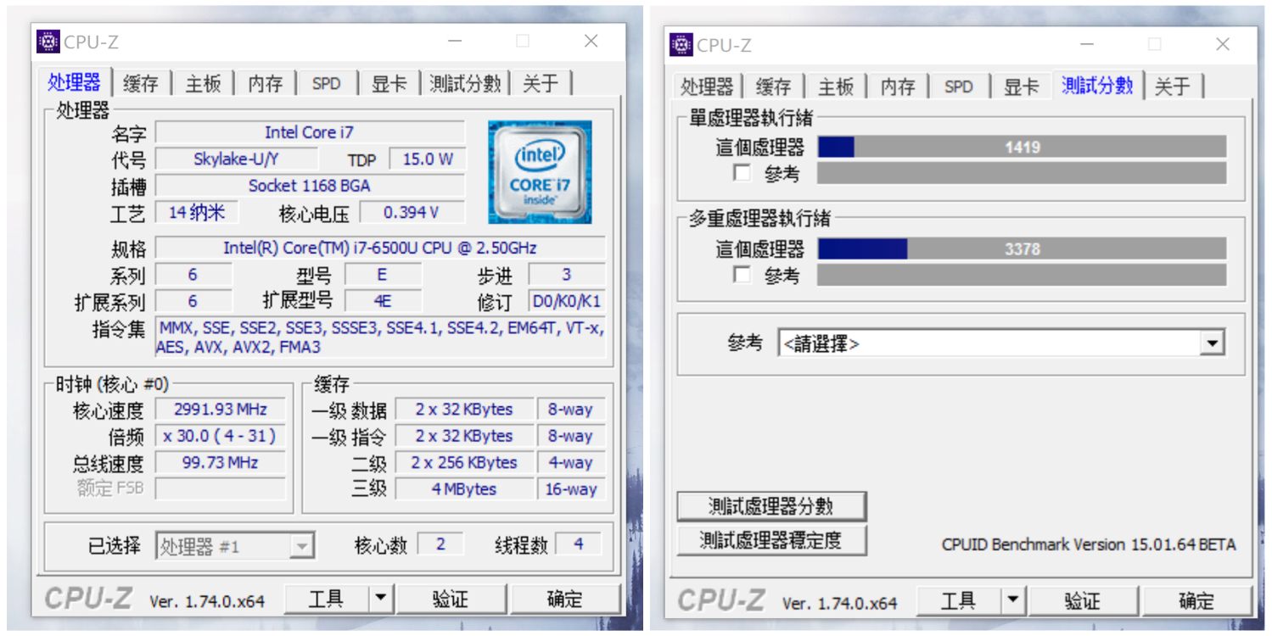Click 工艺 value 14 纳米
This screenshot has width=1272, height=636.
197,212
